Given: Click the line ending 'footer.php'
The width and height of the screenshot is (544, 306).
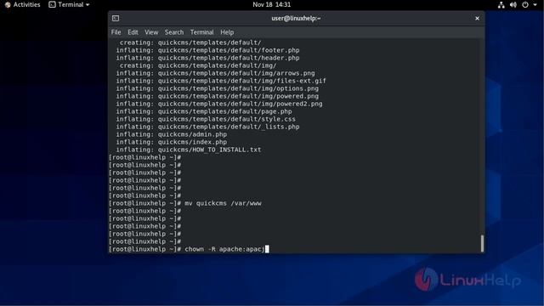Looking at the screenshot, I should point(207,51).
